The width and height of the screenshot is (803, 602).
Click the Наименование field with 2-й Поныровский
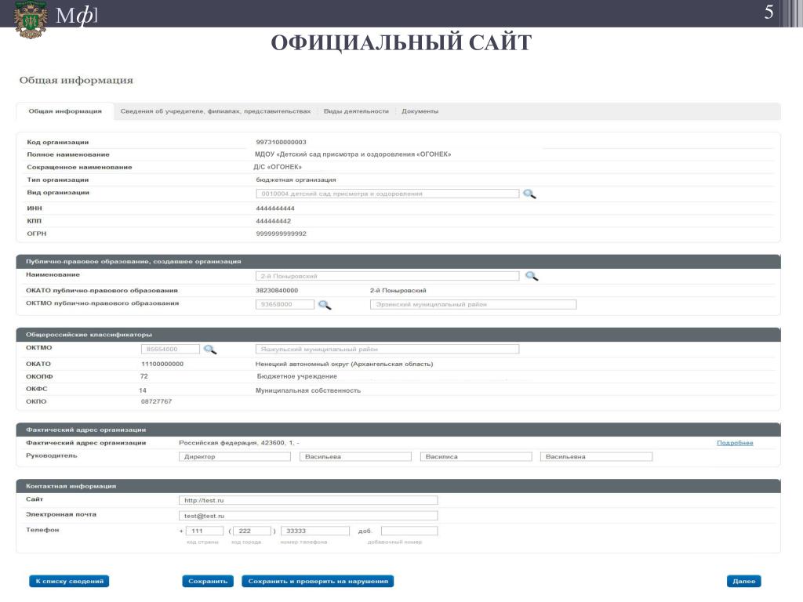pos(387,276)
